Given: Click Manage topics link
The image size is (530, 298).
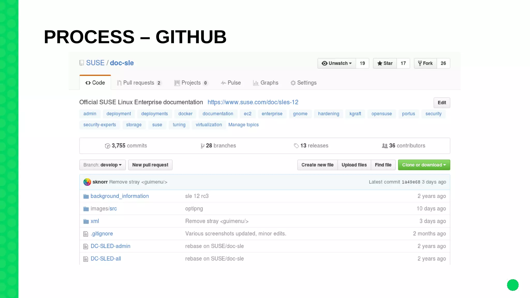Looking at the screenshot, I should 244,125.
